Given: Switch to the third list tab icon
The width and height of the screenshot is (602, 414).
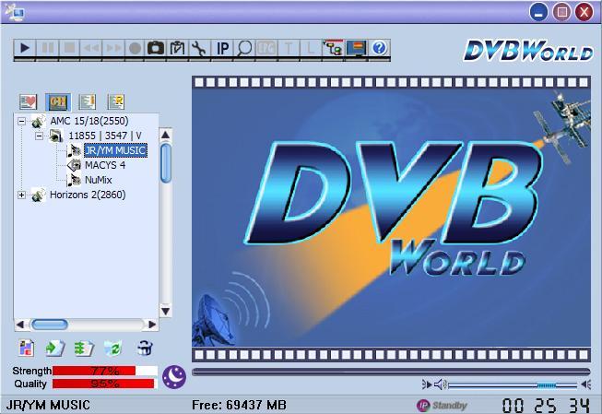Looking at the screenshot, I should [x=88, y=101].
